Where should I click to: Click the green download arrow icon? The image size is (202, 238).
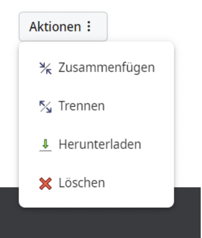(x=45, y=144)
